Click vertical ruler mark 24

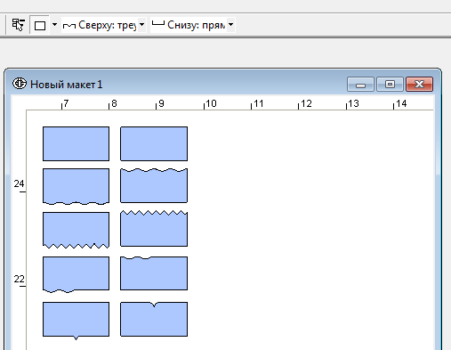(19, 183)
